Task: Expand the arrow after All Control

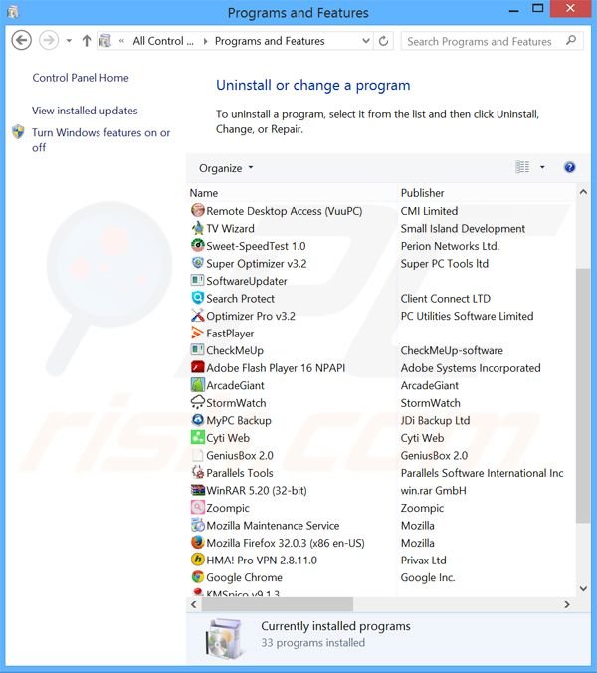Action: point(205,41)
